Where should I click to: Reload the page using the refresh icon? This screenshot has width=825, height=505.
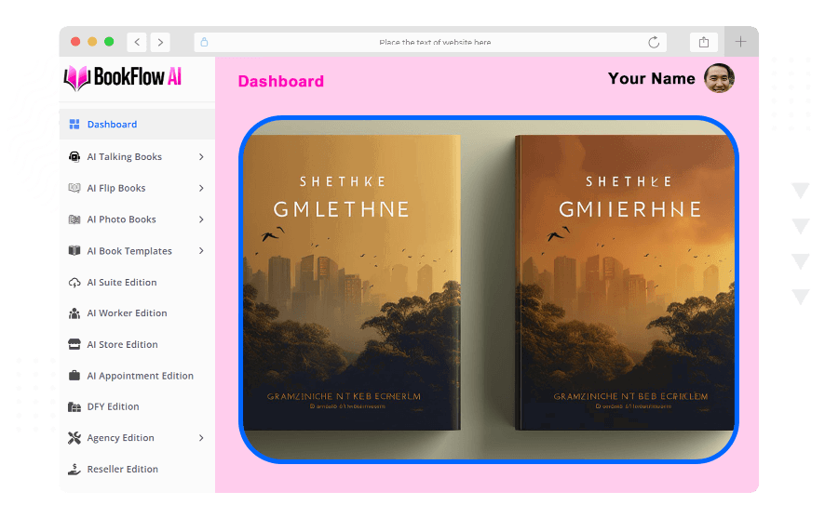click(654, 42)
